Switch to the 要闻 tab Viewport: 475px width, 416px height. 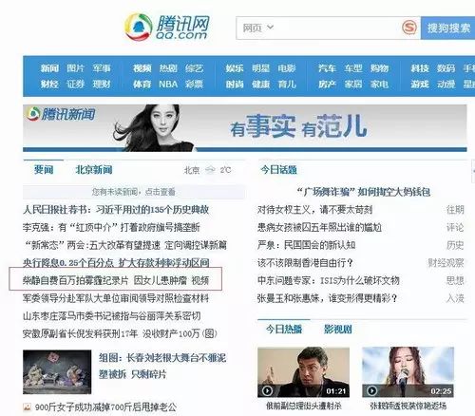[x=44, y=170]
